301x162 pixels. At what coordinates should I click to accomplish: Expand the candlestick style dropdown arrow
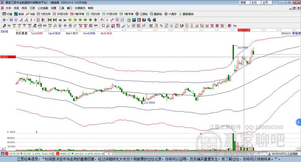[34, 20]
